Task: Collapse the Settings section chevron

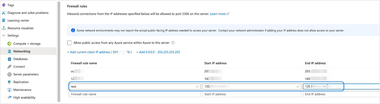Action: click(x=4, y=36)
